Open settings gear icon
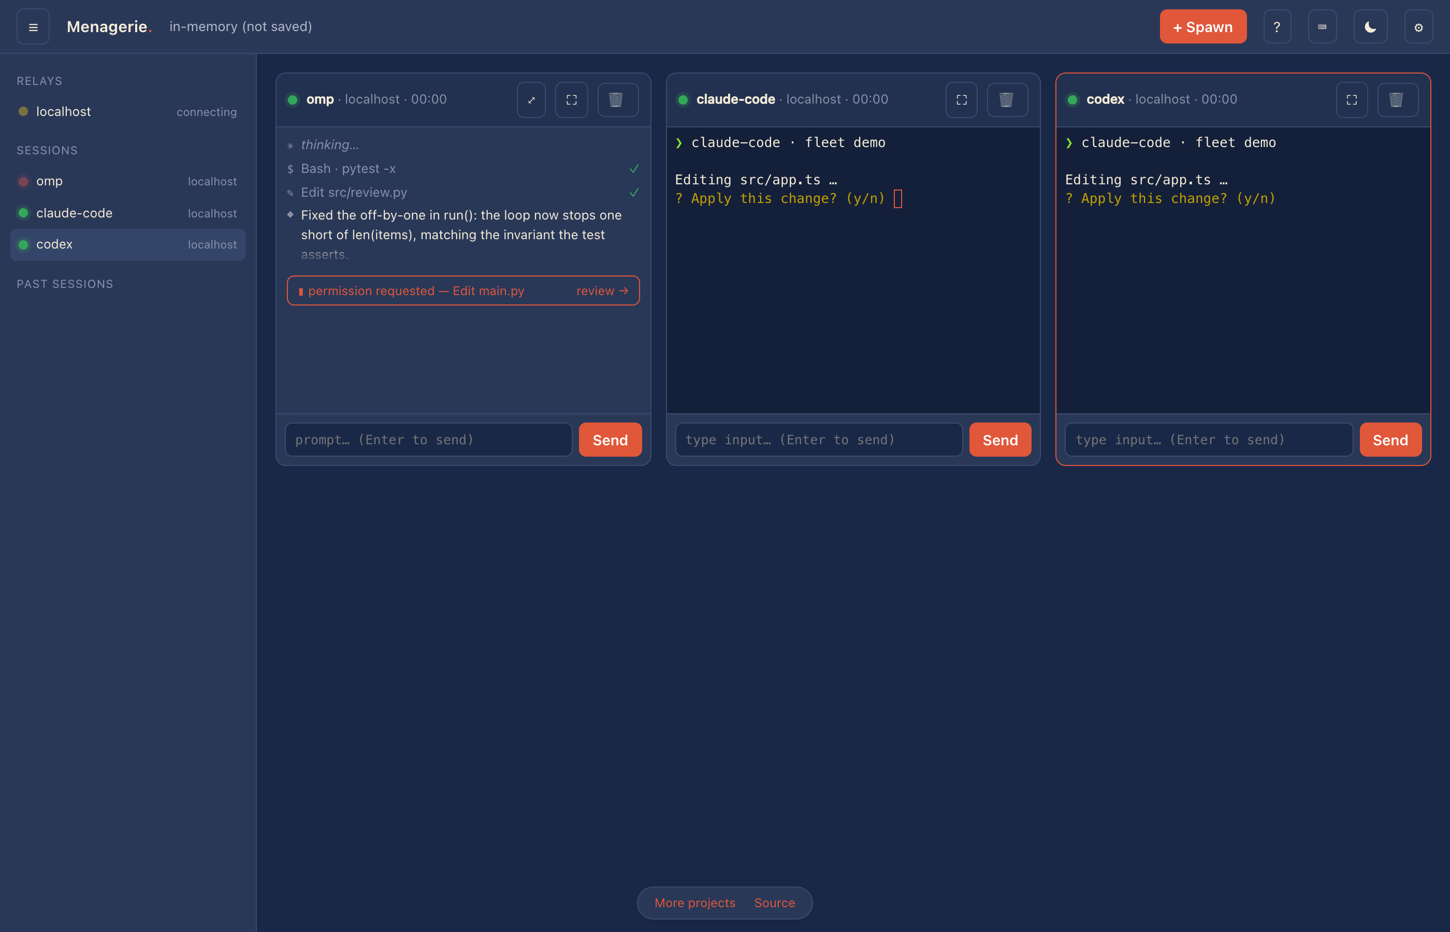1450x932 pixels. click(x=1418, y=26)
